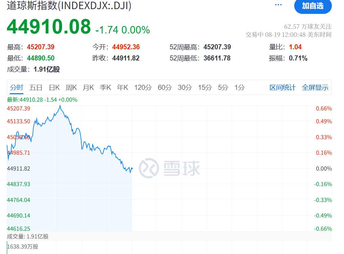The width and height of the screenshot is (344, 254).
Task: Choose the 30分 interval tab
Action: (185, 88)
